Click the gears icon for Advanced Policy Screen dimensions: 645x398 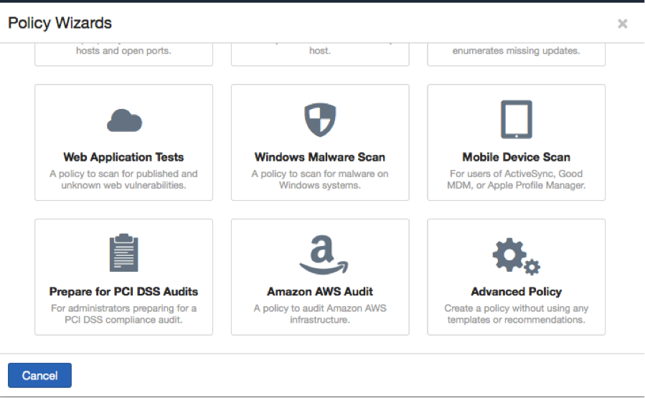click(517, 256)
